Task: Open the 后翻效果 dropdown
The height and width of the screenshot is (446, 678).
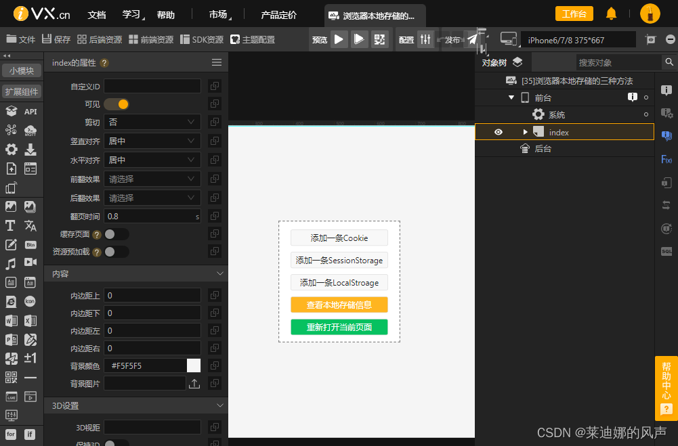Action: tap(152, 198)
